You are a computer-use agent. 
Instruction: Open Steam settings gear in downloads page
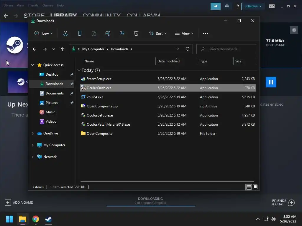click(x=294, y=30)
